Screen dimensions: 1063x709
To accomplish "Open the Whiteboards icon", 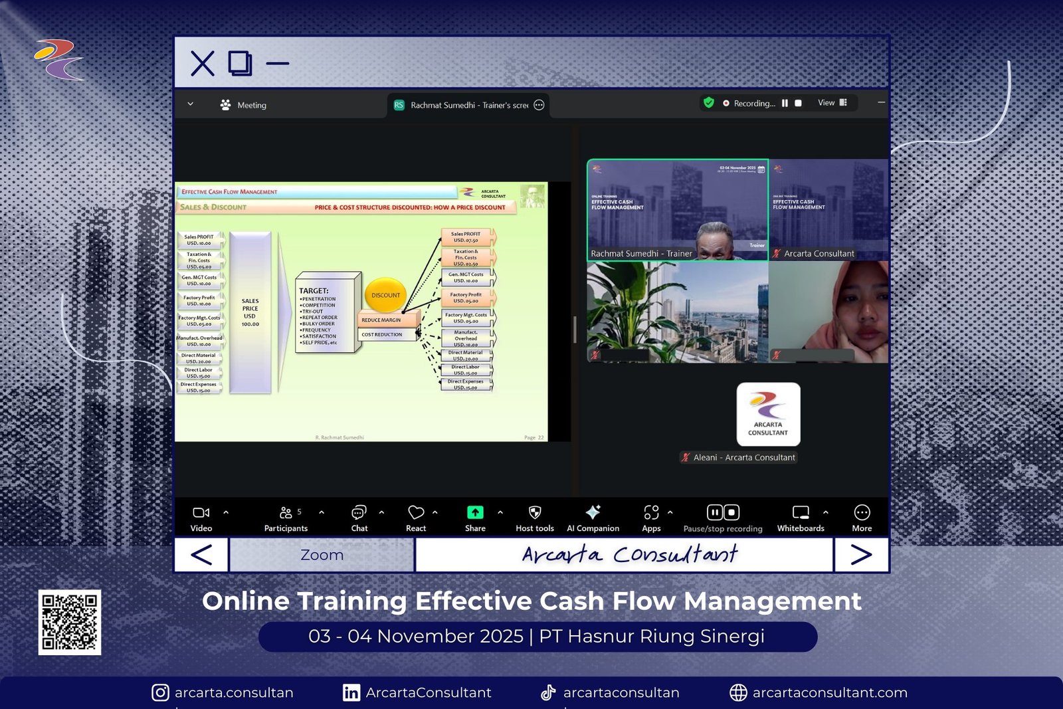I will 801,513.
